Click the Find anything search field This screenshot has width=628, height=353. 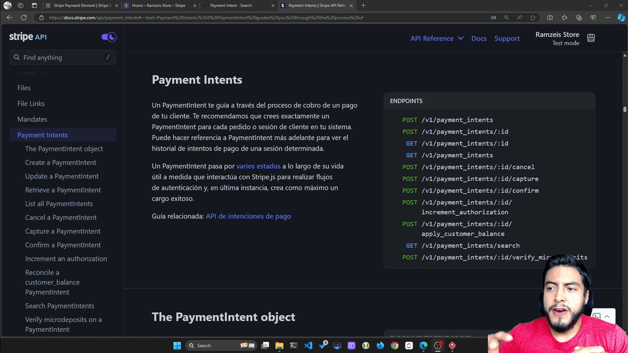point(62,58)
